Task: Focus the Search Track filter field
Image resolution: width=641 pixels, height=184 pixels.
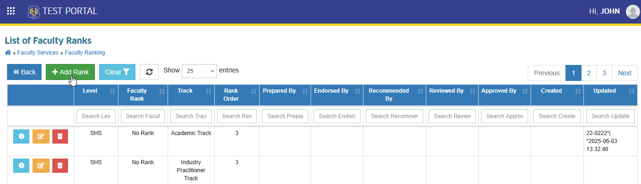Action: point(191,116)
